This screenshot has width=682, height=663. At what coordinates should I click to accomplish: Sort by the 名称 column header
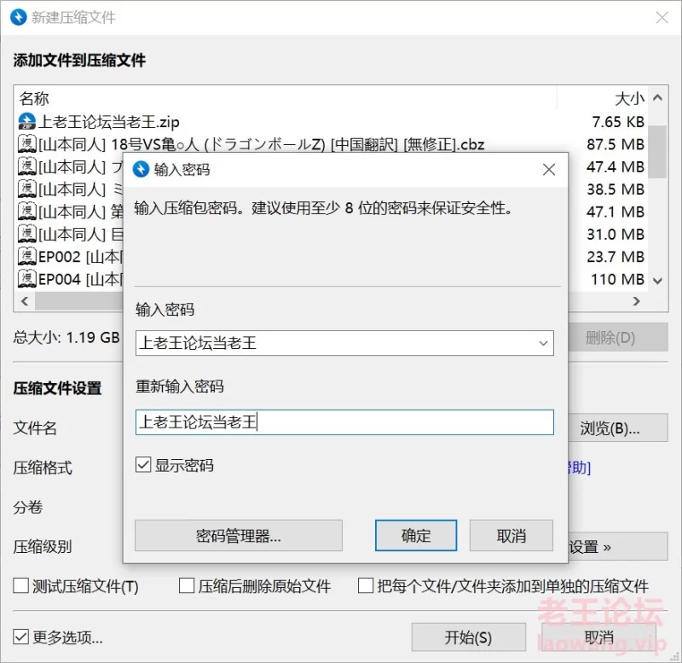click(34, 99)
